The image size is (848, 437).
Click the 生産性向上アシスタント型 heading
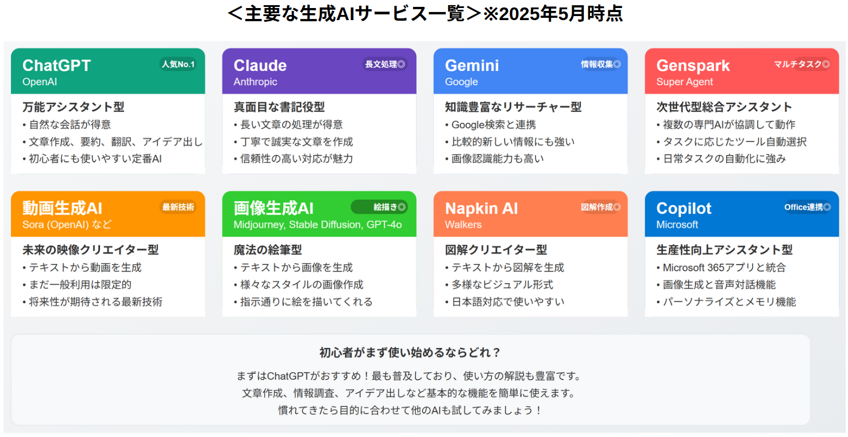(x=724, y=250)
